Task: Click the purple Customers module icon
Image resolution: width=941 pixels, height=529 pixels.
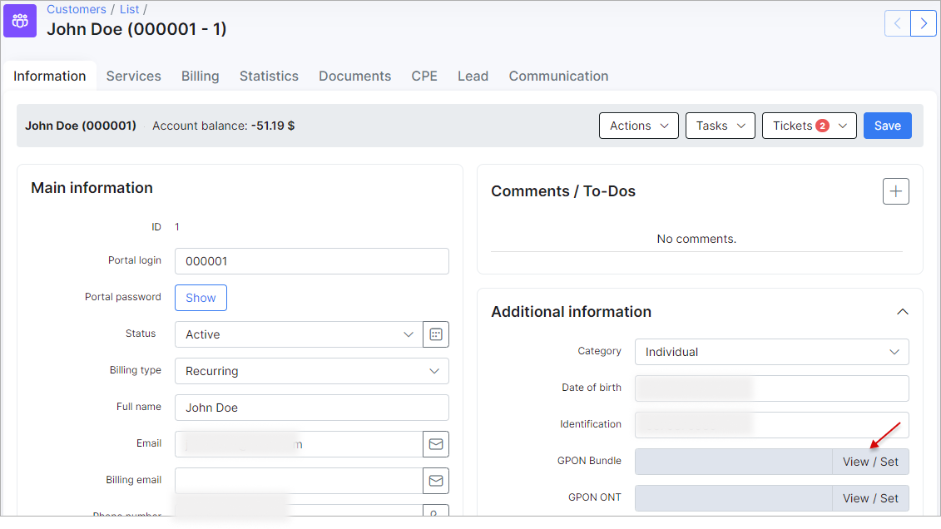Action: pyautogui.click(x=20, y=21)
